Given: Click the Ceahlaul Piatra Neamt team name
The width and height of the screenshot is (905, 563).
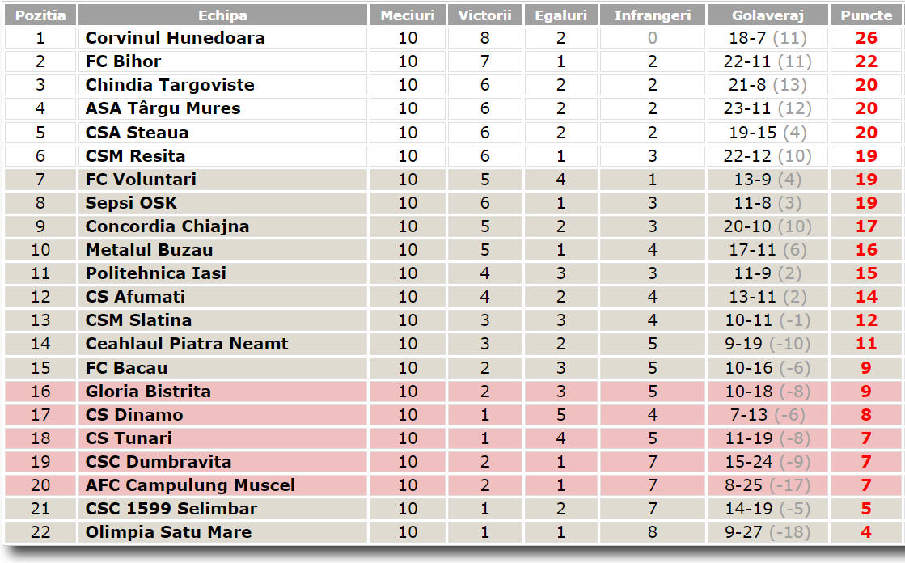Looking at the screenshot, I should [187, 344].
